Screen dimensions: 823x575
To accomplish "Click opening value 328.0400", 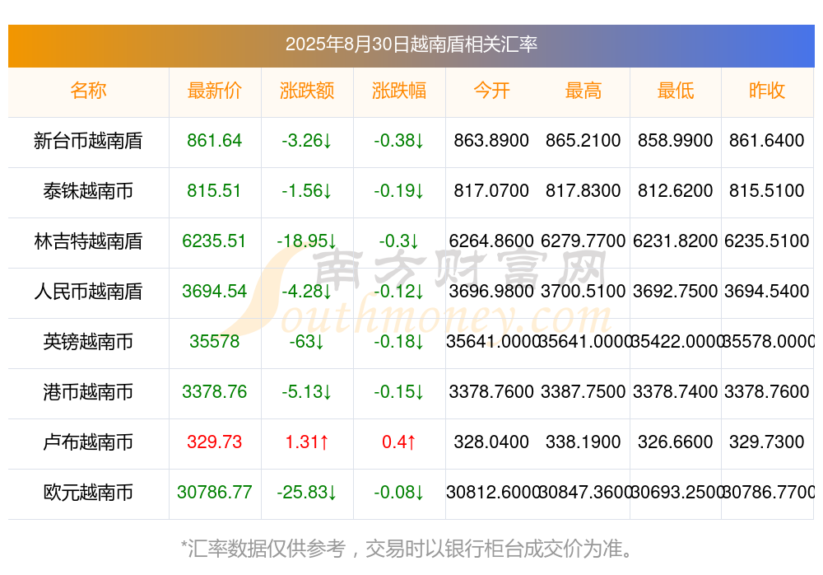I will point(491,442).
